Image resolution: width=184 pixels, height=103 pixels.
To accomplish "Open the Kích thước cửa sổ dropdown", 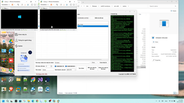I will 71,70.
